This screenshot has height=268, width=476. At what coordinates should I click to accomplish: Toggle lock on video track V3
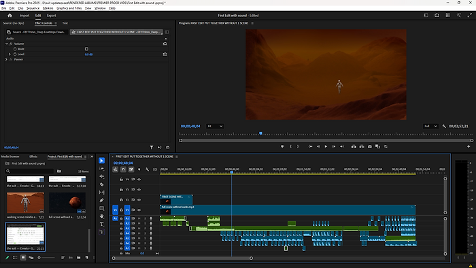tap(122, 189)
